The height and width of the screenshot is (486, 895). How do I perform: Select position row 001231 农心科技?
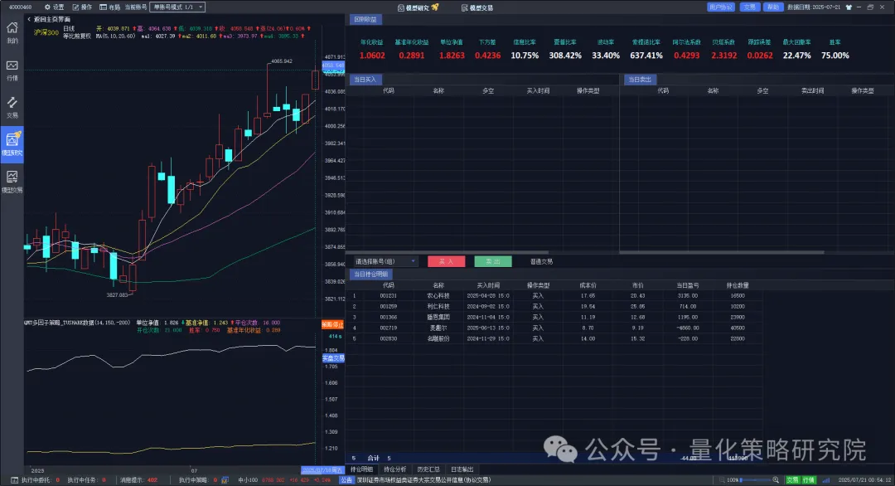pyautogui.click(x=554, y=296)
